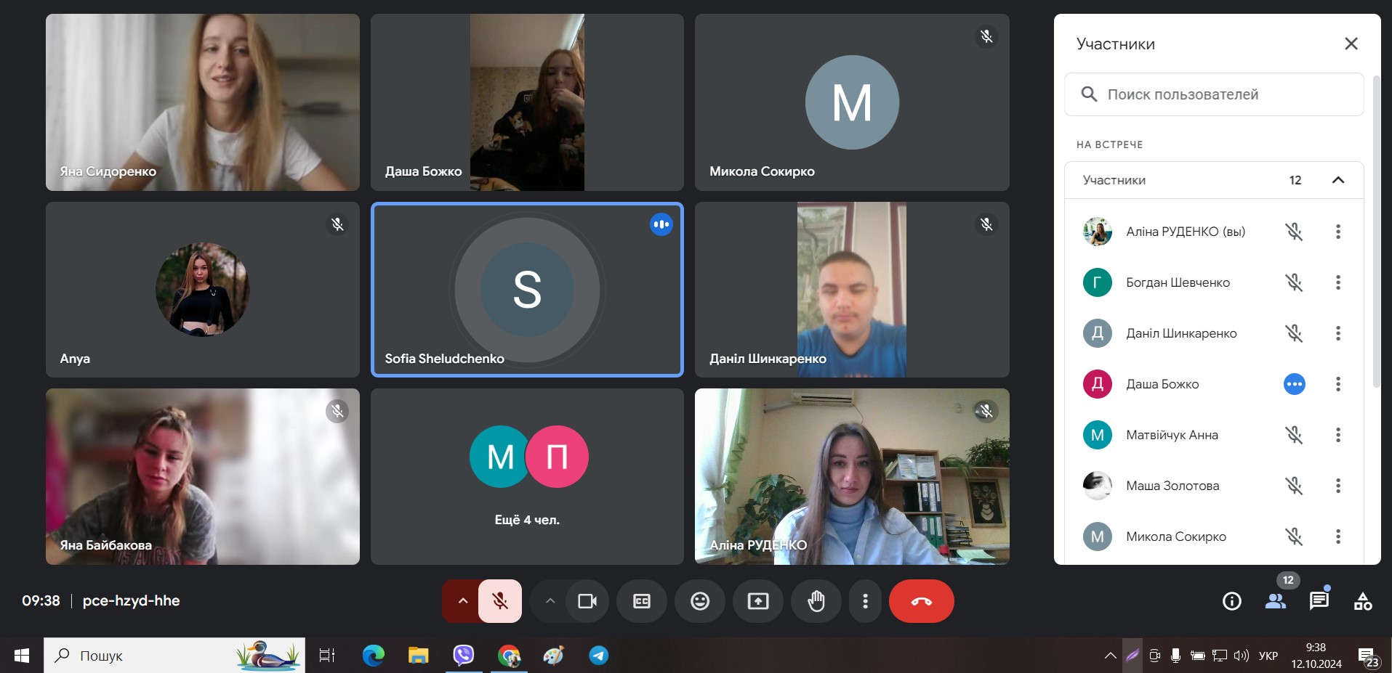The width and height of the screenshot is (1392, 673).
Task: Click the participants panel scrollbar
Action: click(1375, 232)
